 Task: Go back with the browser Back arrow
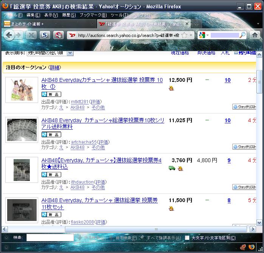(9, 35)
